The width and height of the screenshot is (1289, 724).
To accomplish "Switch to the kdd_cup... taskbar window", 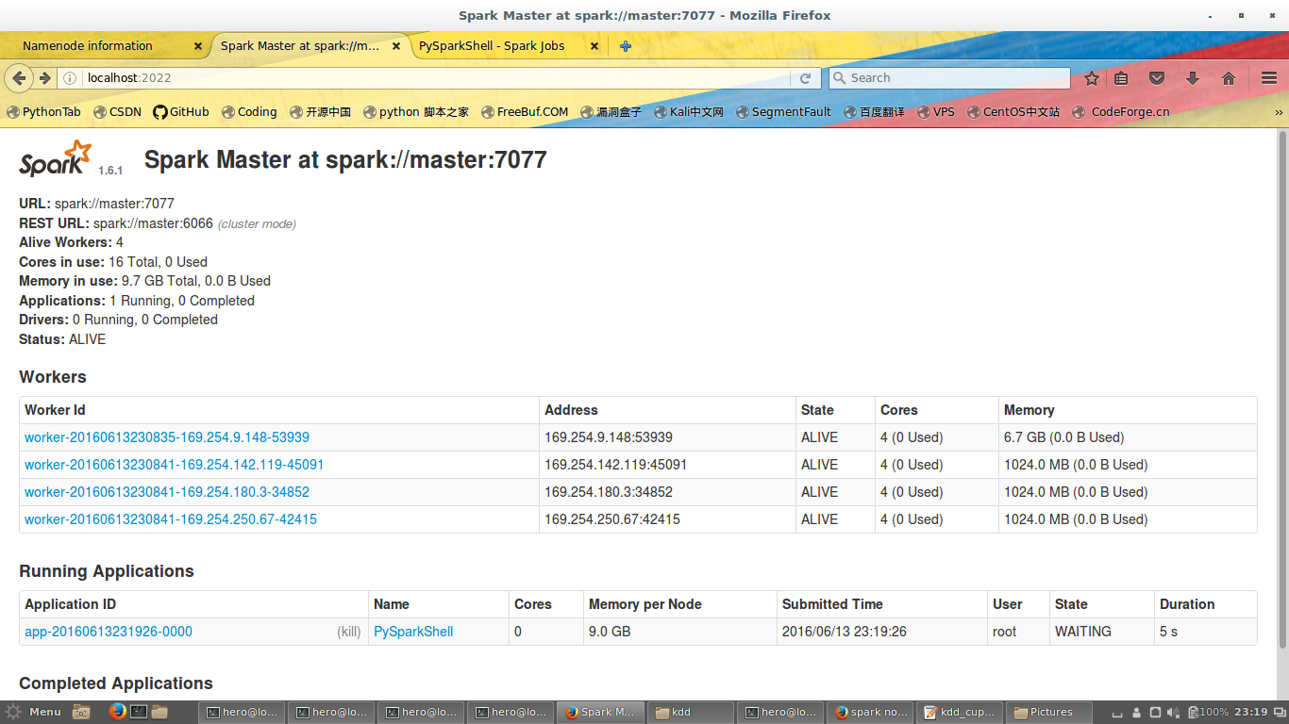I will coord(960,712).
